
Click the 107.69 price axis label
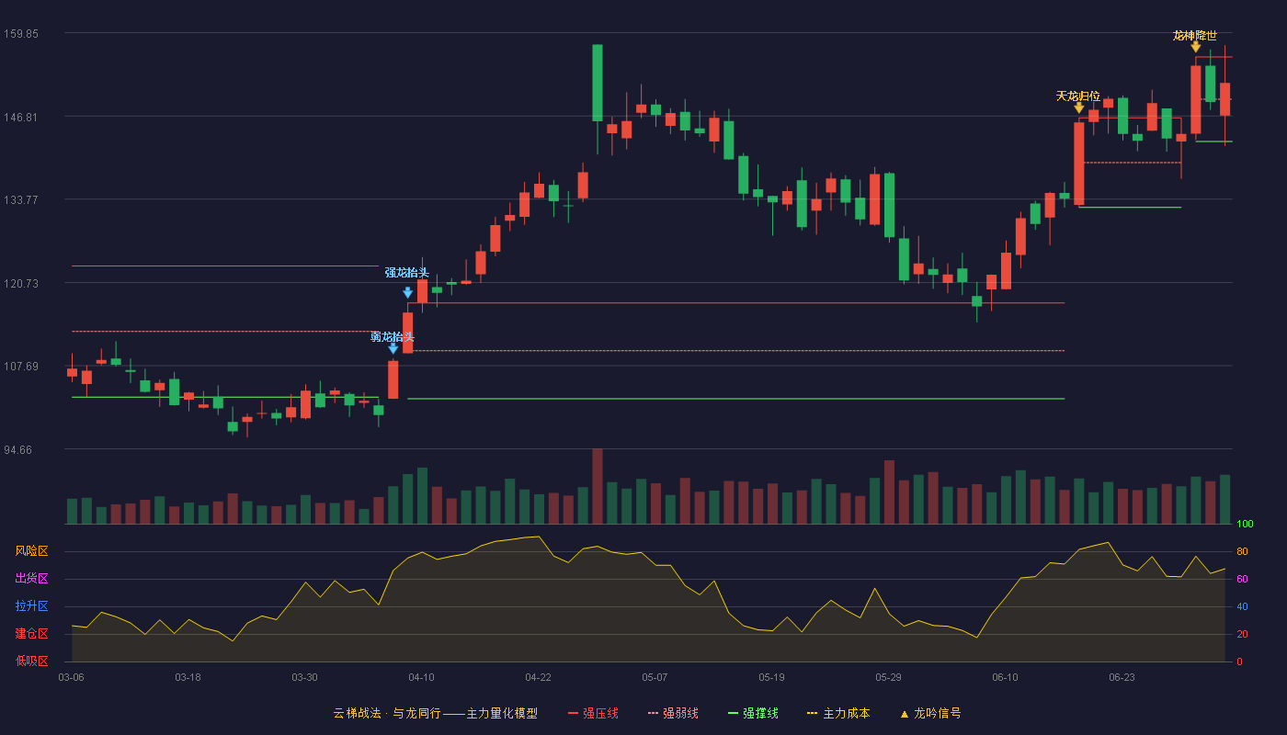click(x=20, y=367)
